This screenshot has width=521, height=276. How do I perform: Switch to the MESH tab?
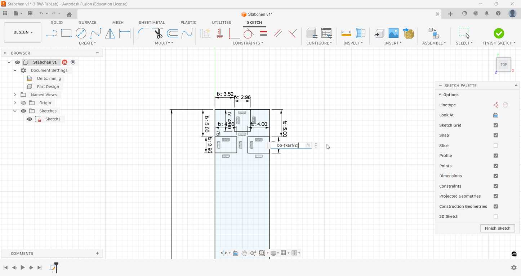pyautogui.click(x=118, y=22)
